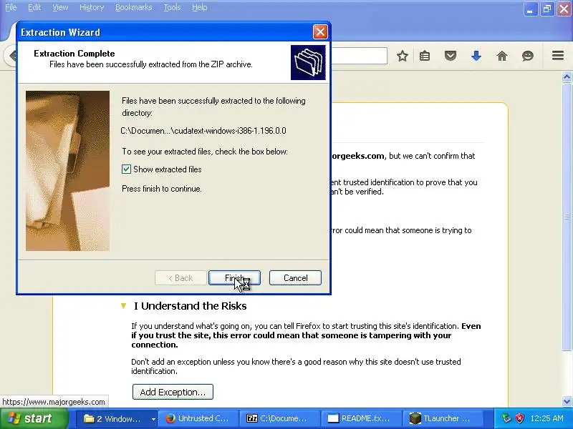Save page to Pocket icon
The width and height of the screenshot is (573, 429).
(x=451, y=56)
